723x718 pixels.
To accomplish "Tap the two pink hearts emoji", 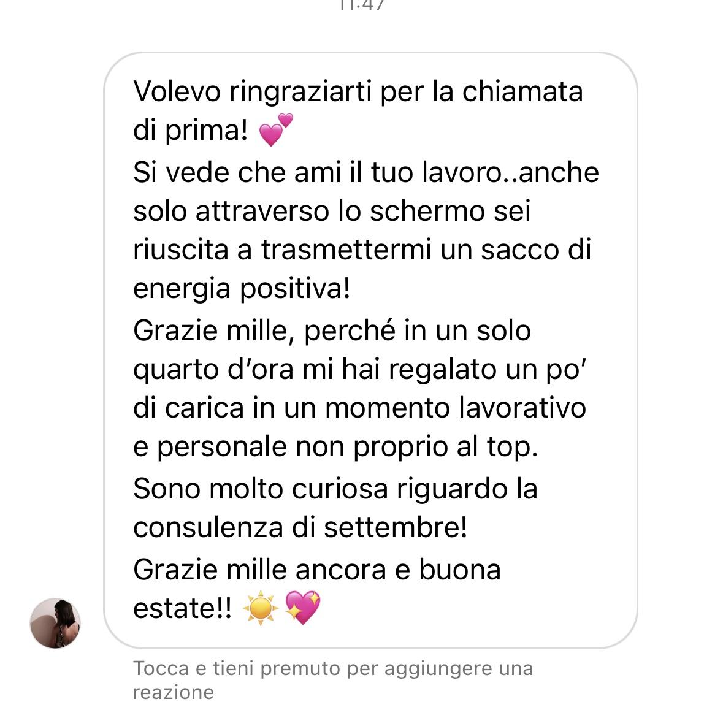I will pyautogui.click(x=276, y=130).
